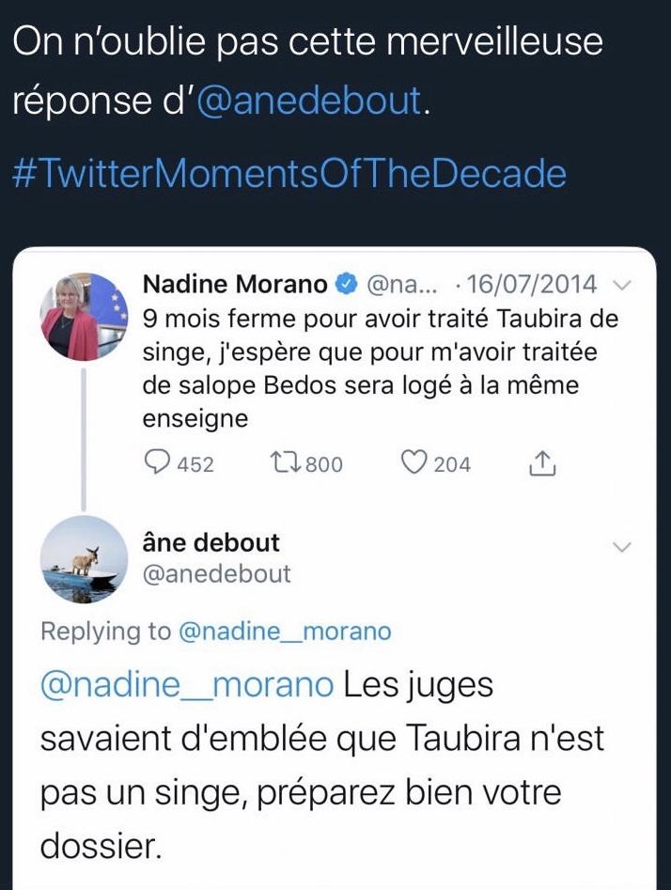This screenshot has height=890, width=671.
Task: Retweet Nadine Morano's tweet
Action: click(x=283, y=463)
